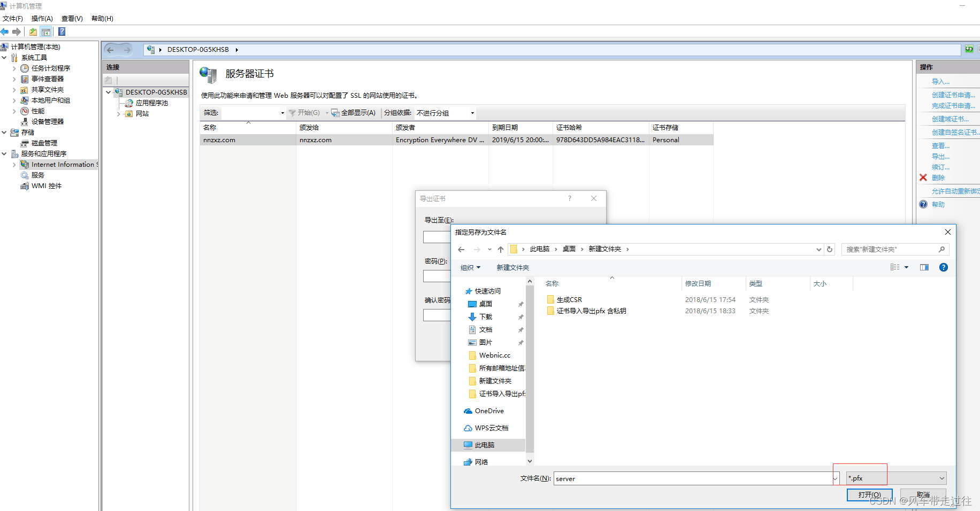The height and width of the screenshot is (511, 980).
Task: Click the toolbar back arrow in Computer Management
Action: pyautogui.click(x=5, y=32)
